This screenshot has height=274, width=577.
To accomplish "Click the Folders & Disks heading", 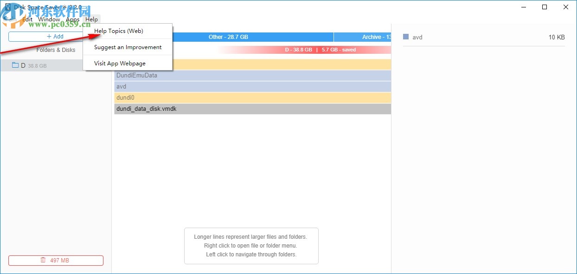I will (x=56, y=50).
